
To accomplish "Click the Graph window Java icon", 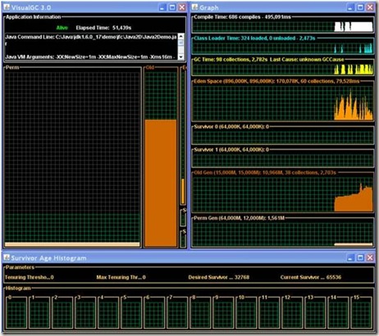I will tap(194, 7).
